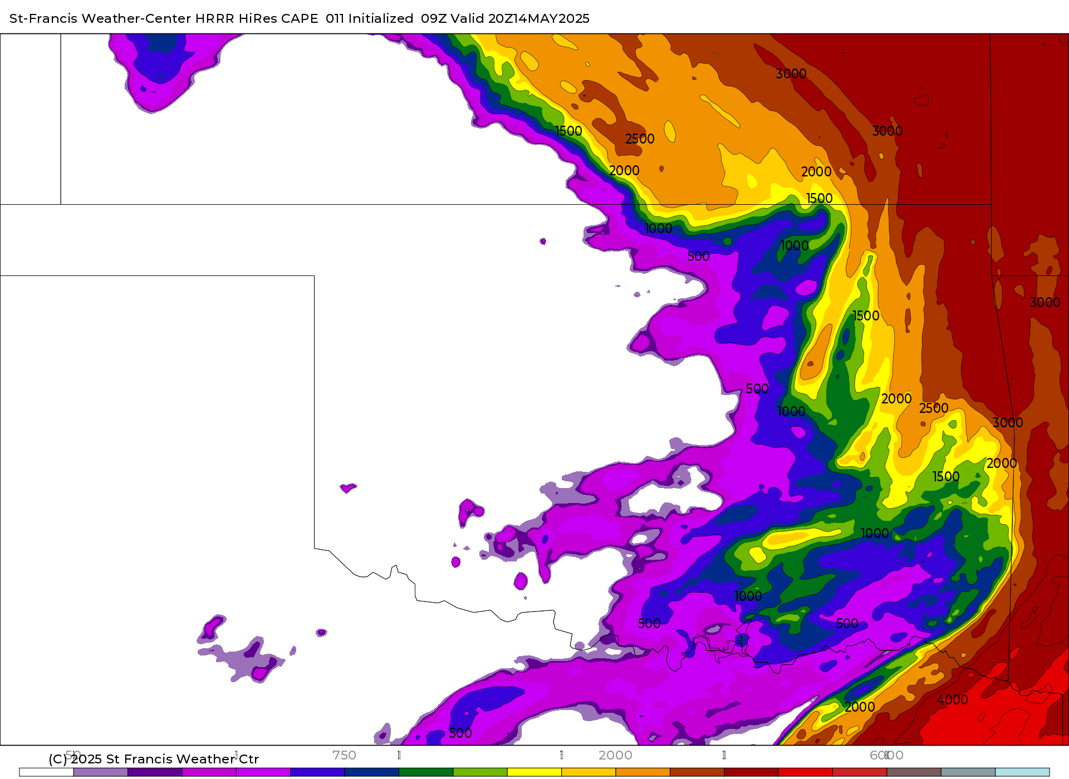Screen dimensions: 1069x779
Task: Click the '2000' label above the color legend
Action: (x=615, y=755)
